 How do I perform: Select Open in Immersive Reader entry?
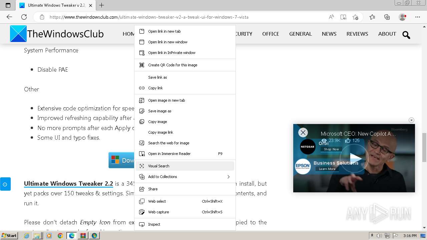[x=185, y=154]
